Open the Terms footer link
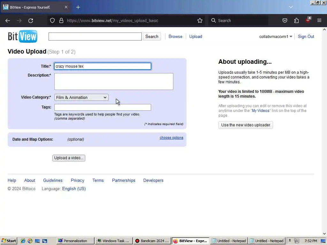This screenshot has height=245, width=327. click(x=98, y=181)
